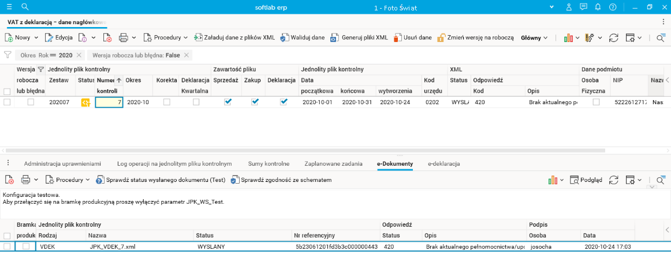The height and width of the screenshot is (270, 671).
Task: Click the Załaduj dane z plików XML icon
Action: tap(197, 37)
